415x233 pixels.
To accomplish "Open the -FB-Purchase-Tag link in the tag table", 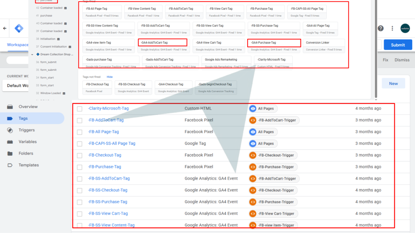I will [105, 167].
